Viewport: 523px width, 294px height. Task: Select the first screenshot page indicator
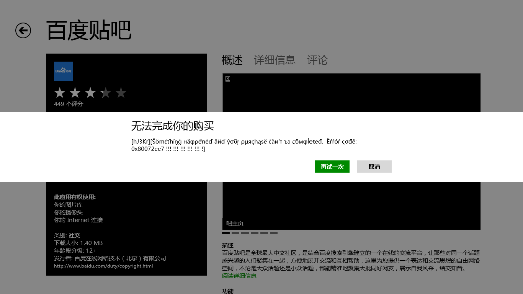226,233
